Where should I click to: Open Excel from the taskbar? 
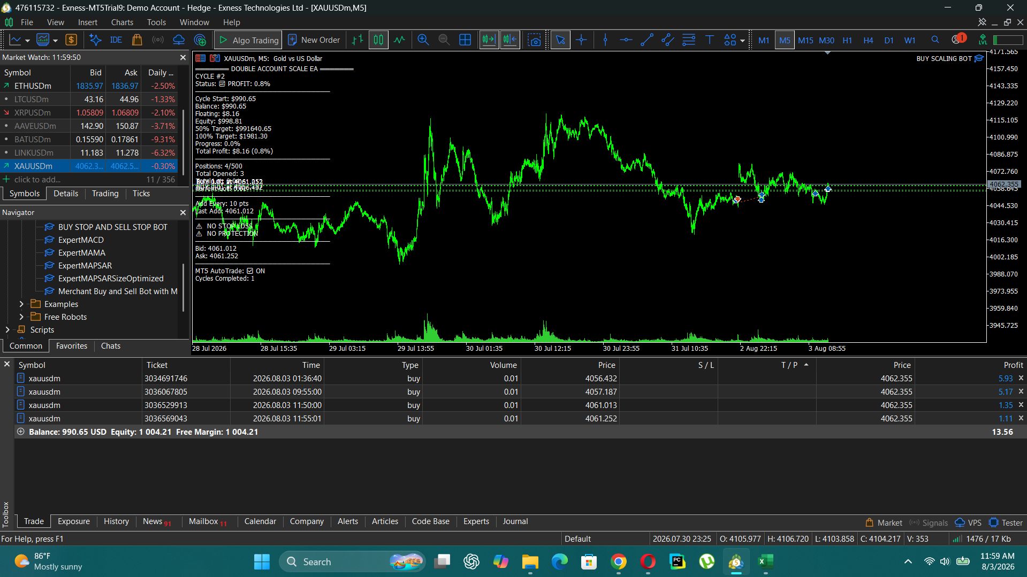tap(765, 561)
